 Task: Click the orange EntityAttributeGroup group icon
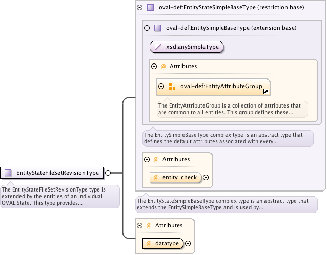172,86
